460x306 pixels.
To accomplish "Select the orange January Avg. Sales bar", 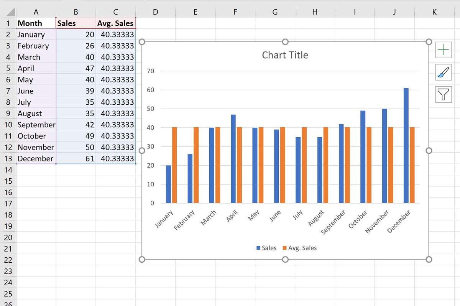I will pos(174,165).
